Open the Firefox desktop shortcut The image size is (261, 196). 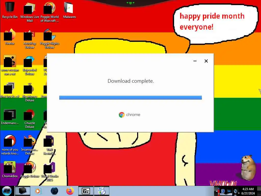(x=10, y=37)
